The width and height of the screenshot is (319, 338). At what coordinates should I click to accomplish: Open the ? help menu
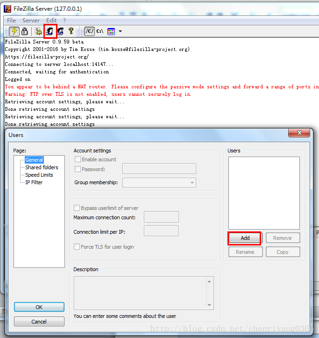(x=64, y=21)
